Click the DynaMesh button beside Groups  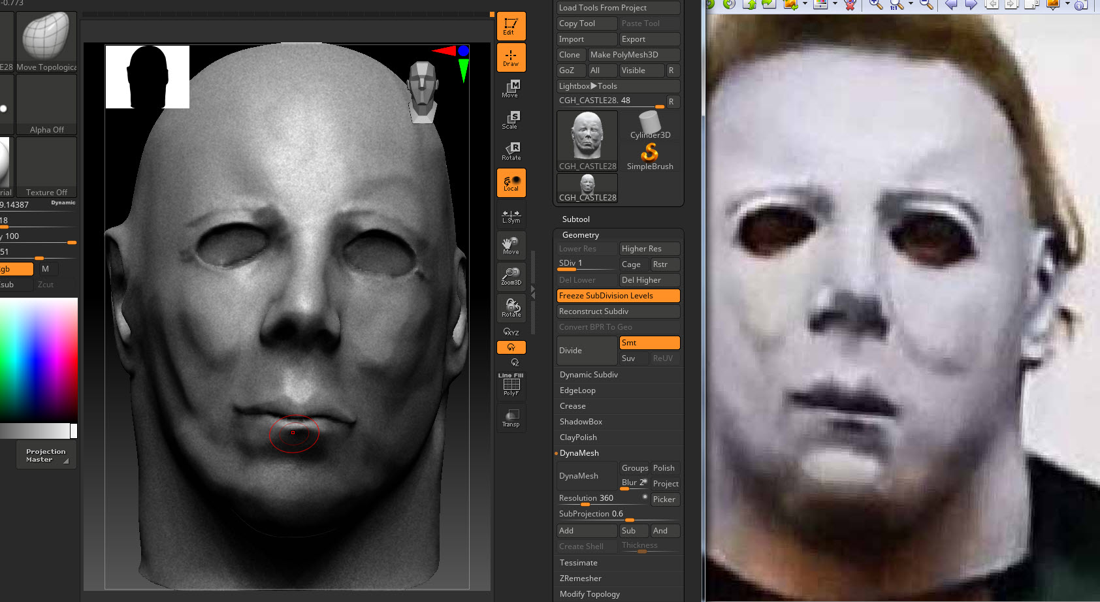(x=587, y=476)
